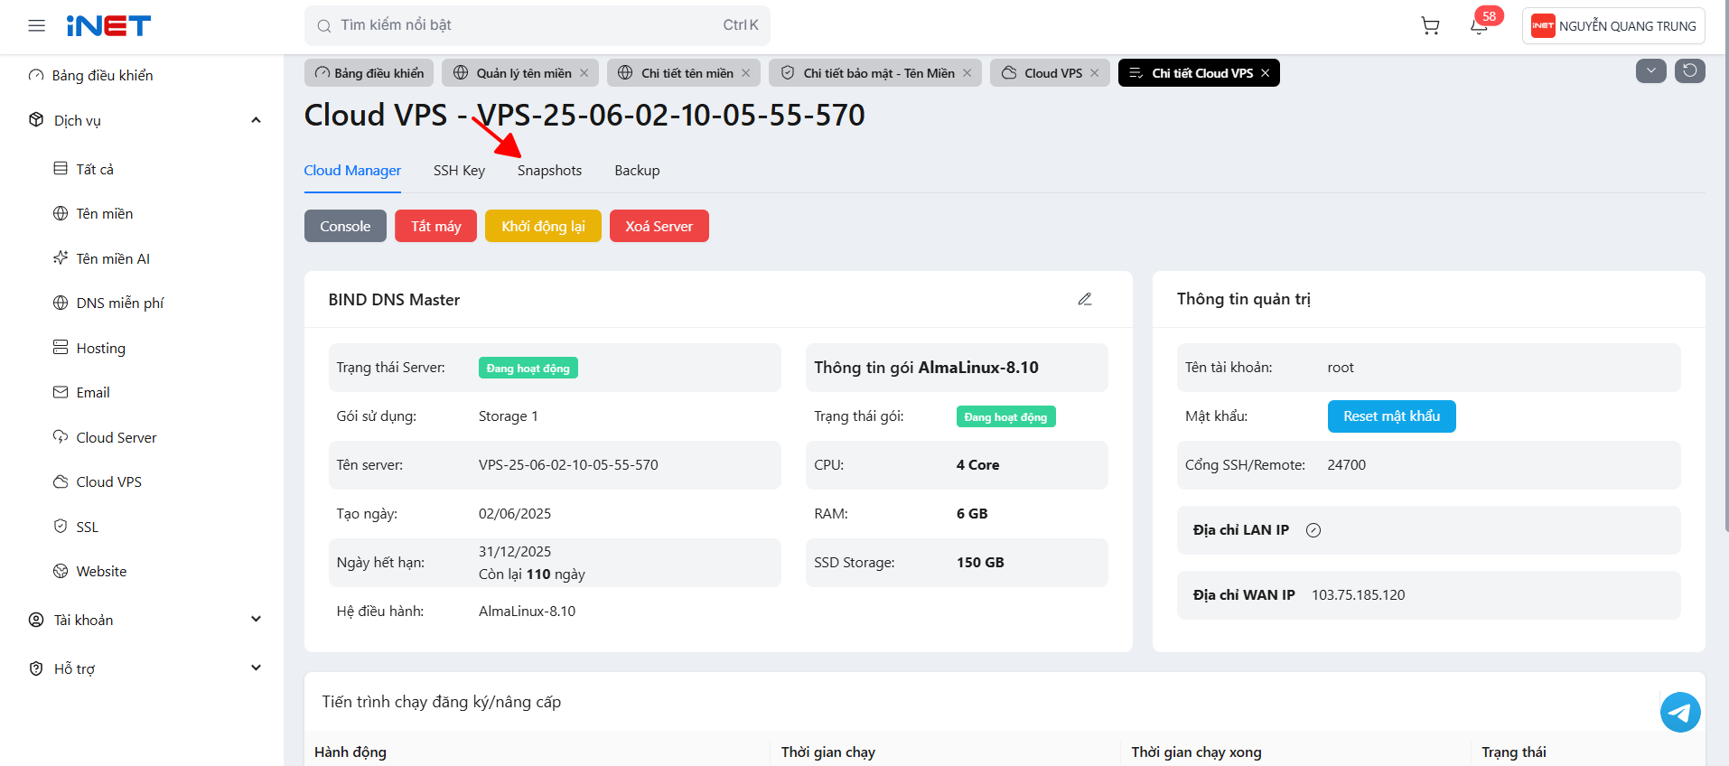This screenshot has height=766, width=1729.
Task: Click the Xoá Server button
Action: pyautogui.click(x=659, y=226)
